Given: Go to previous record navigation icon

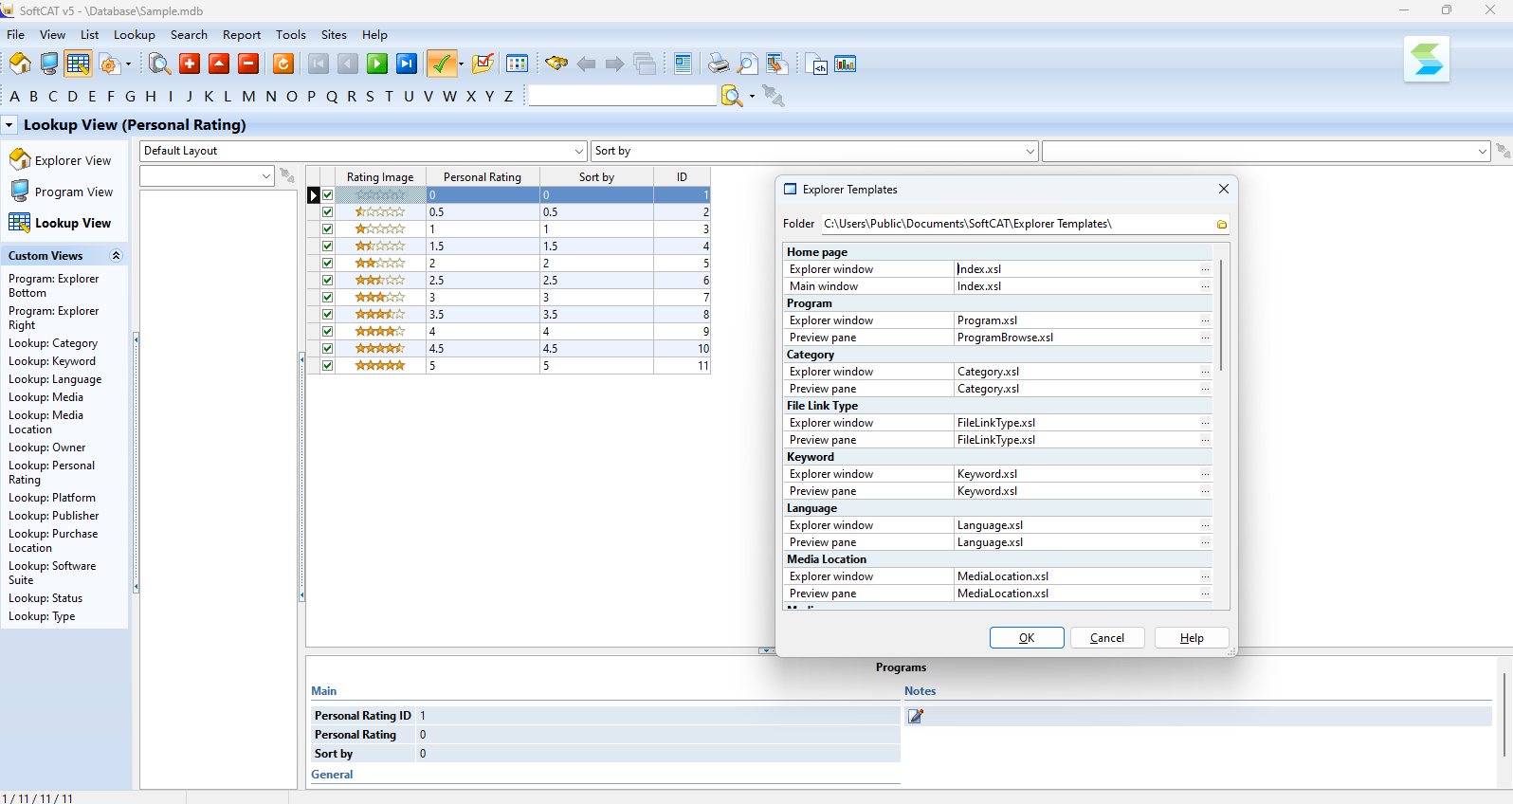Looking at the screenshot, I should (348, 64).
